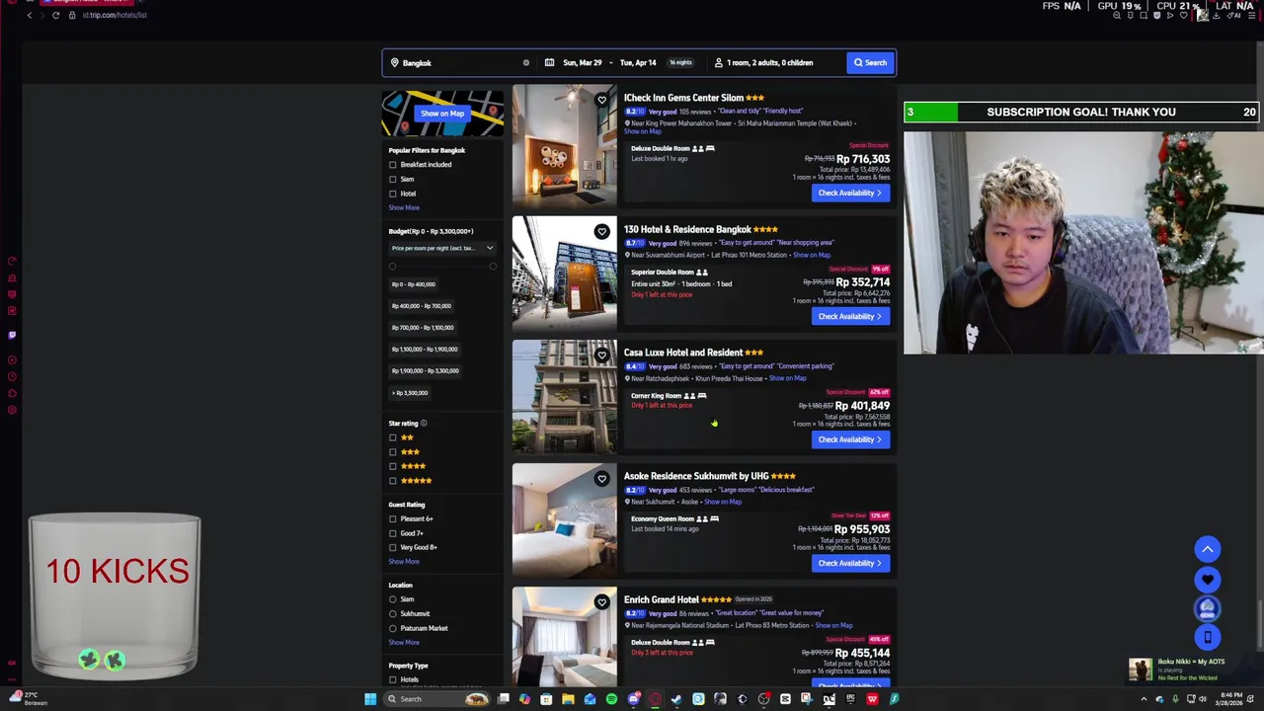Clear the Bangkok destination field

click(x=525, y=63)
